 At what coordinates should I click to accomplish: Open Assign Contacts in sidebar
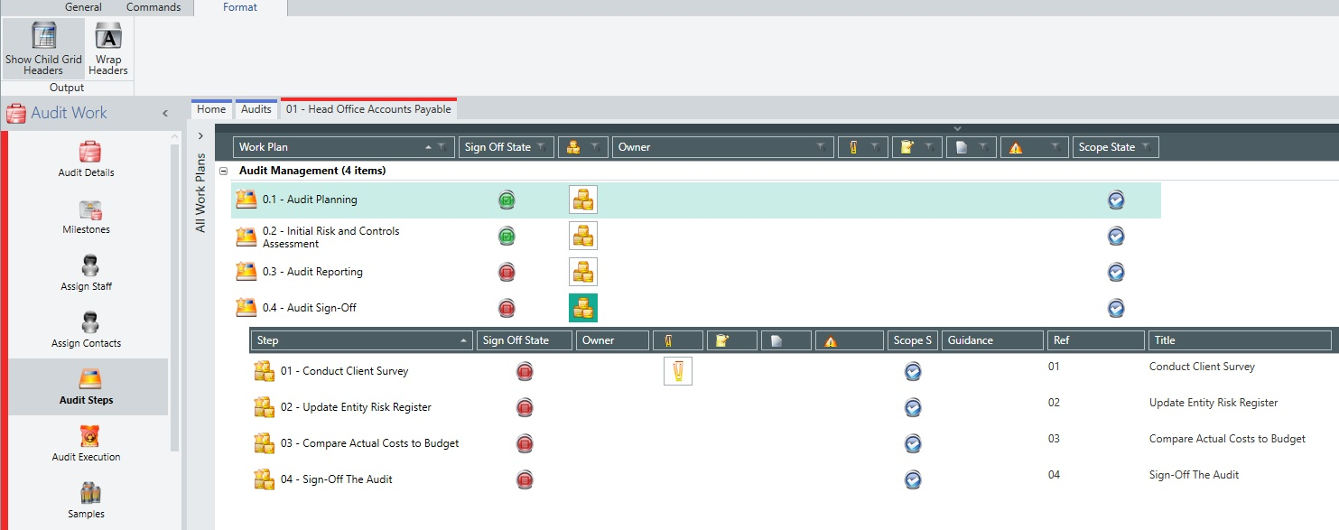(87, 330)
